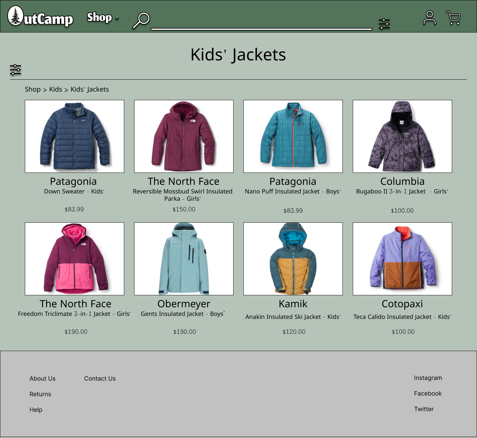Screen dimensions: 477x438
Task: Click the Cotopaxi brand name
Action: coord(402,304)
